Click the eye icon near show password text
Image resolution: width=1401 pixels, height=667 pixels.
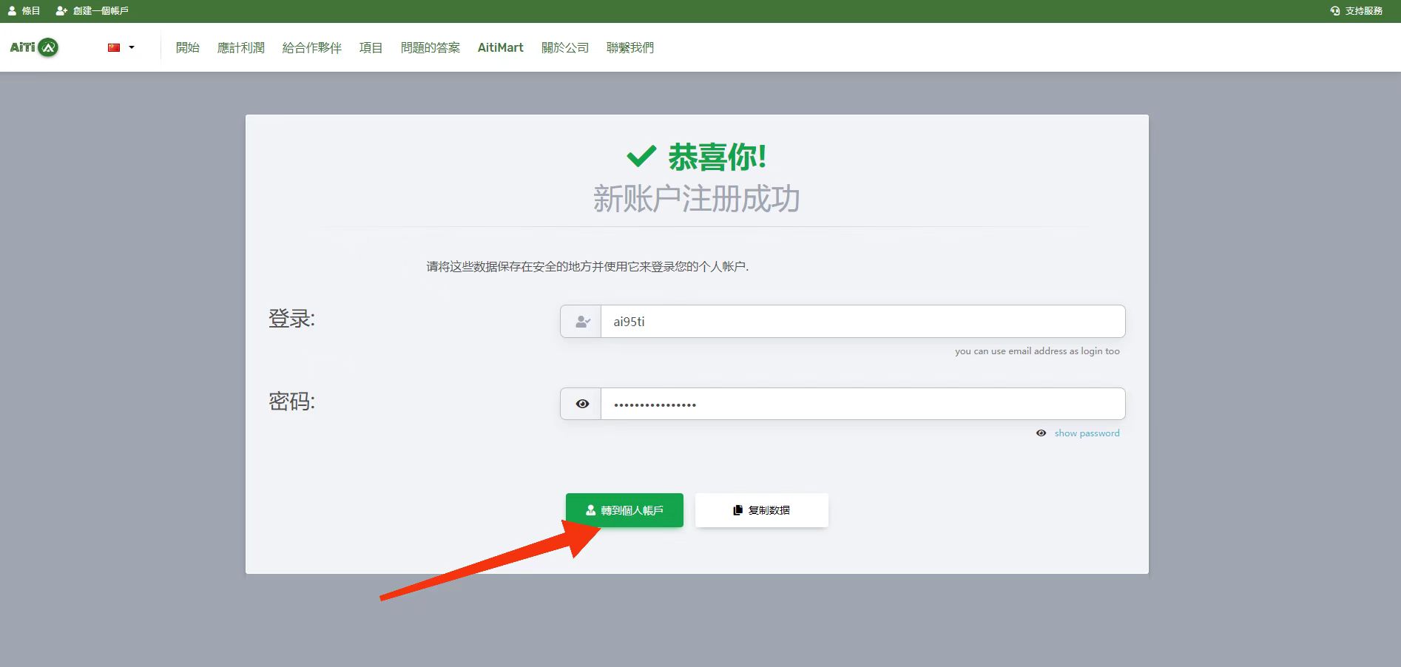(1042, 433)
